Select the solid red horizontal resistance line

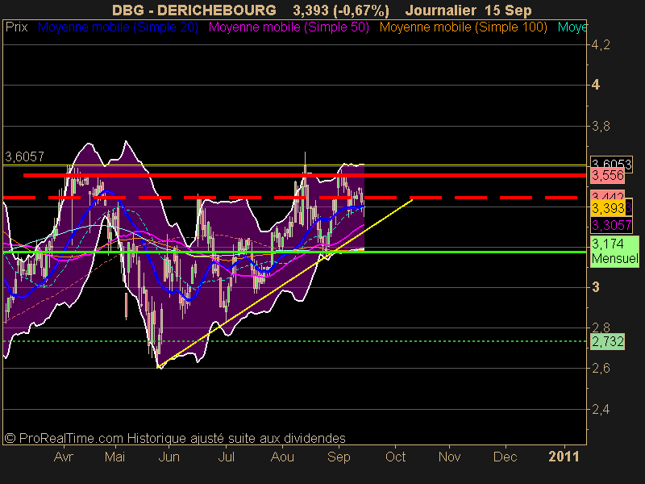[x=305, y=176]
